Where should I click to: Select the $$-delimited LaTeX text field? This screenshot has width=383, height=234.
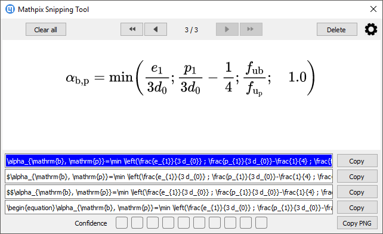[x=169, y=192]
